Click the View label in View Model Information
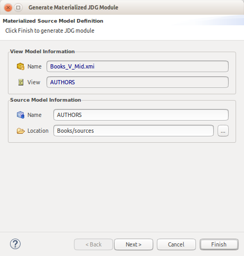 click(34, 82)
